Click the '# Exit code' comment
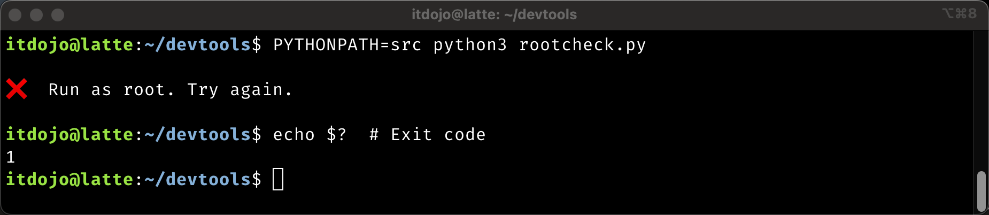 pyautogui.click(x=427, y=135)
